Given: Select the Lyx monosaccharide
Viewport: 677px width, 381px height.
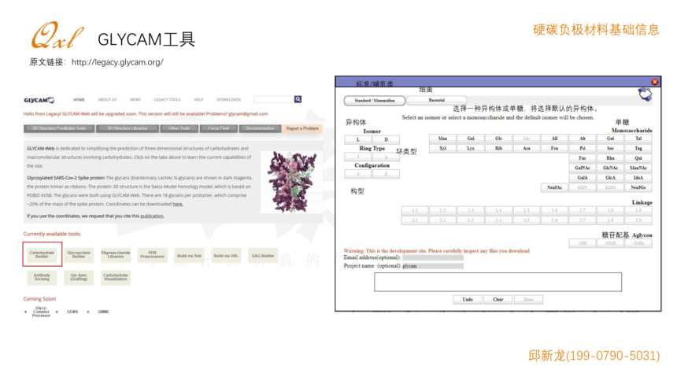Looking at the screenshot, I should pos(471,148).
